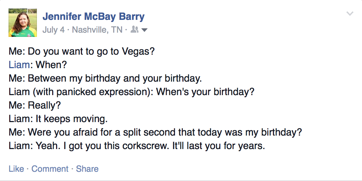
Task: Click the 'Were you afraid' question line
Action: click(x=155, y=132)
